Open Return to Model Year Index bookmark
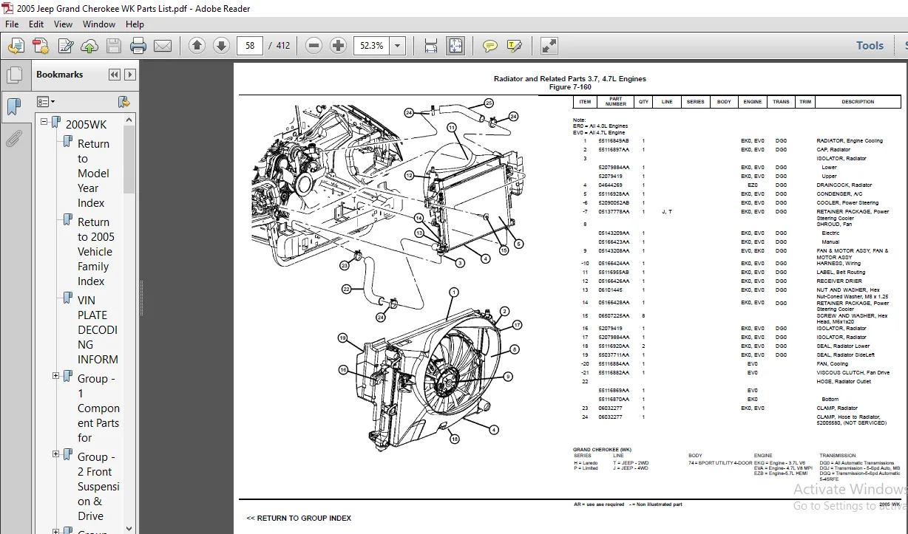Image resolution: width=908 pixels, height=534 pixels. click(93, 173)
